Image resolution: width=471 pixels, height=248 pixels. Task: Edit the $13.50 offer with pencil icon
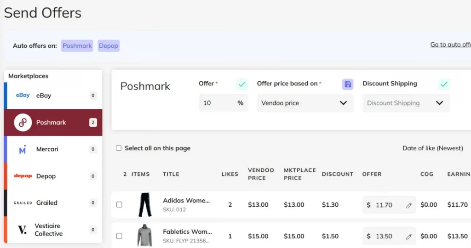409,237
